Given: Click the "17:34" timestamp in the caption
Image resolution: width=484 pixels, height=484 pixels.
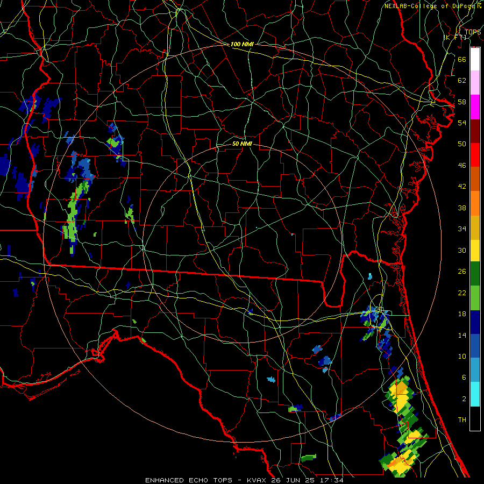Looking at the screenshot, I should (x=332, y=480).
